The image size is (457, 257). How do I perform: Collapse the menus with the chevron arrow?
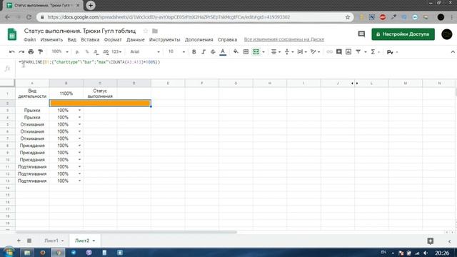pos(453,52)
